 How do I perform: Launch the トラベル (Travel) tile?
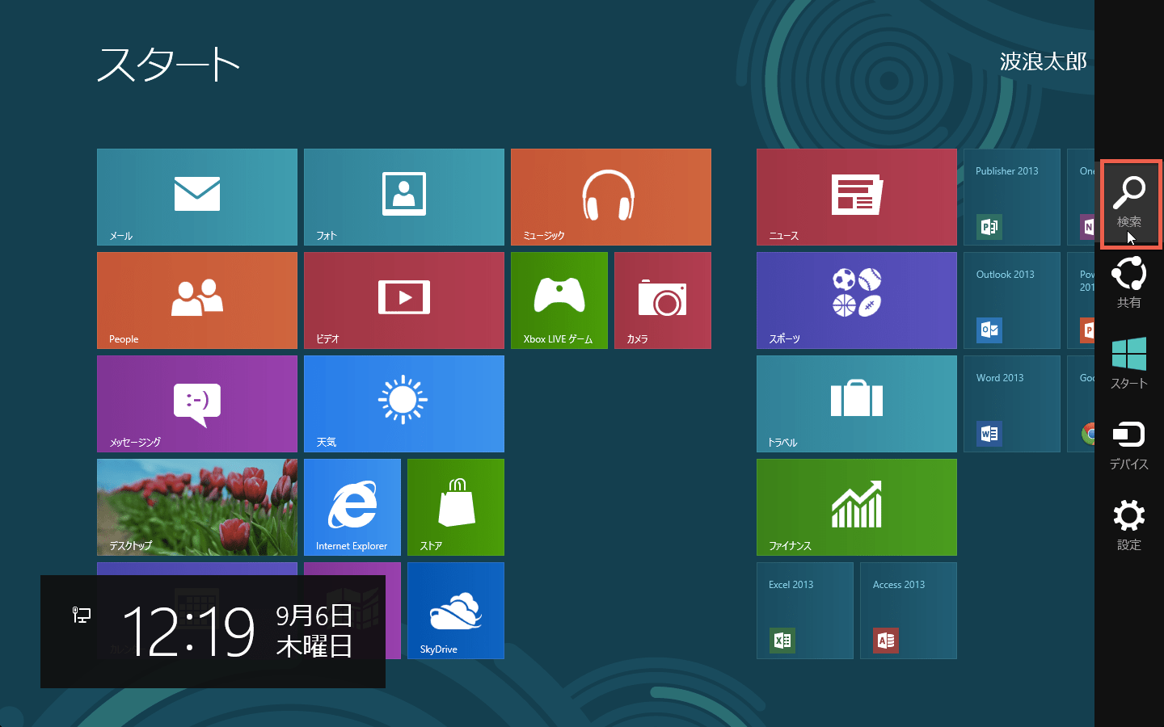point(857,404)
